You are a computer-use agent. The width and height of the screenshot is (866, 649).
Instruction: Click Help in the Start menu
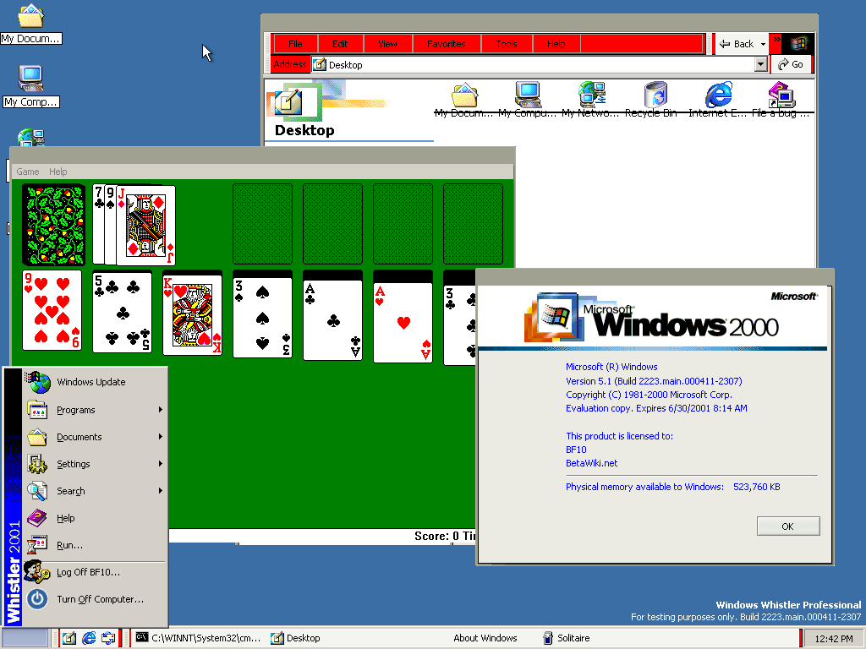point(95,518)
